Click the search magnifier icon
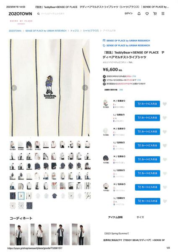The height and width of the screenshot is (252, 178). (x=38, y=14)
